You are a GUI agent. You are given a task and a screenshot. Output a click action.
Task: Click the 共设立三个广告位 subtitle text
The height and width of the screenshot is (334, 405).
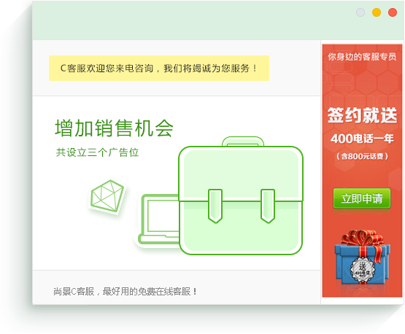98,152
